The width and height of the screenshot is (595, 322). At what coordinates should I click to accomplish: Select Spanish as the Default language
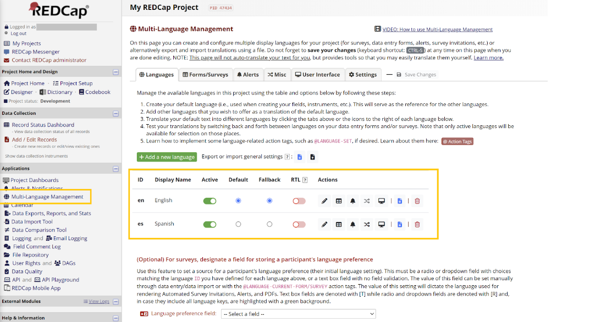pos(238,224)
